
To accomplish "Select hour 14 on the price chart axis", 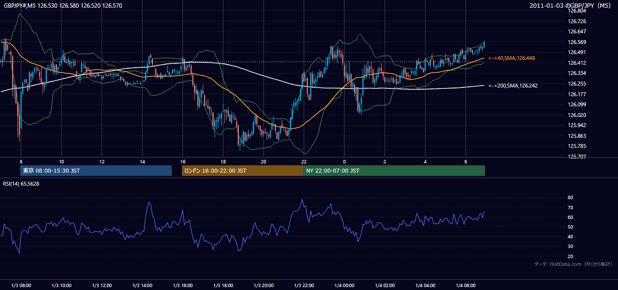I will click(x=142, y=161).
